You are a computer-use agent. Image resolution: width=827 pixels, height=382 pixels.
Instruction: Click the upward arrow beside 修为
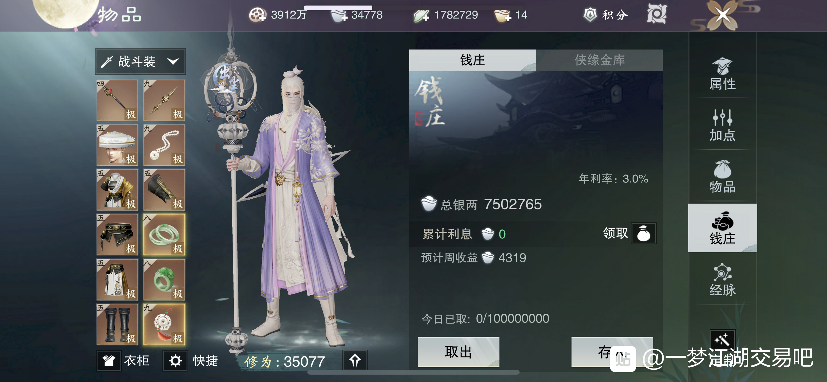355,361
